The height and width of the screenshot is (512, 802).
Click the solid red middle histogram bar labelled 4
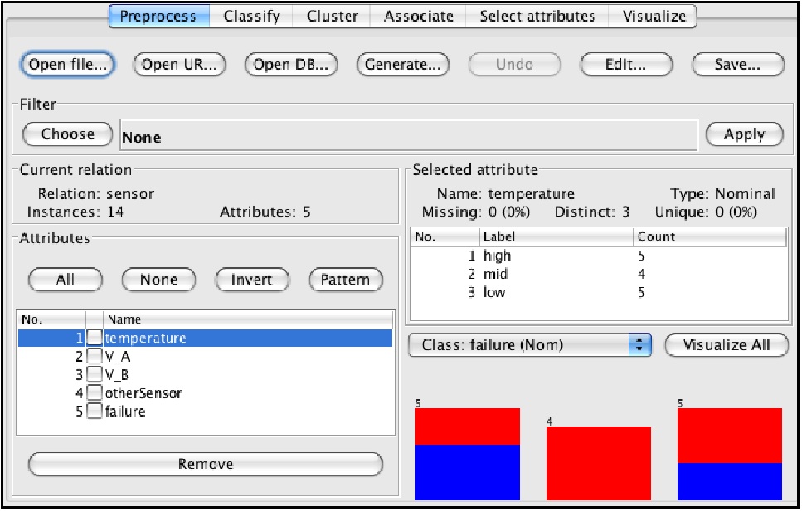point(599,463)
